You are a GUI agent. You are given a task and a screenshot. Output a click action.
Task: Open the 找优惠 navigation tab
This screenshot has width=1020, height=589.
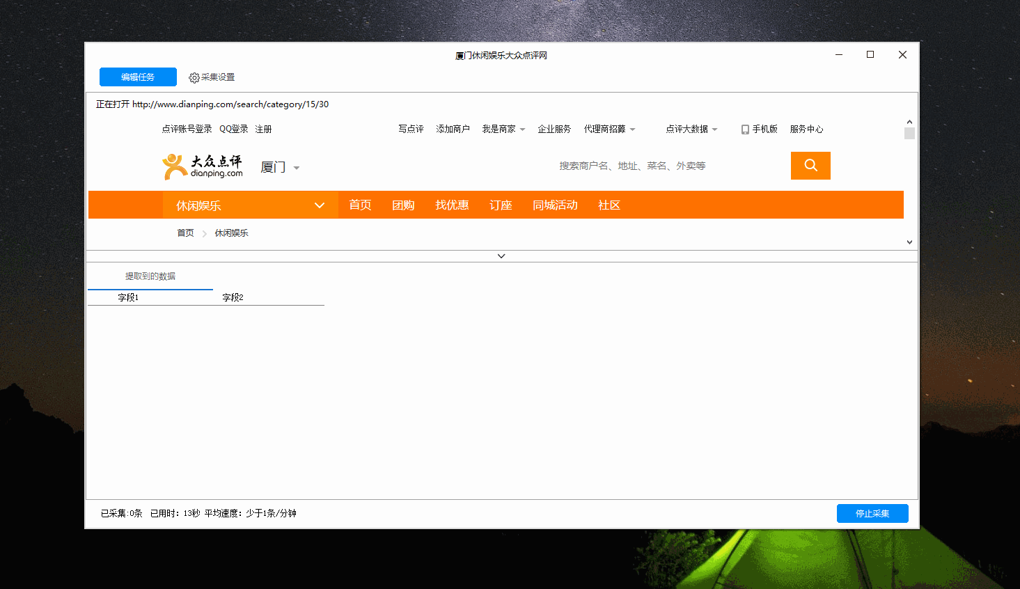point(452,205)
